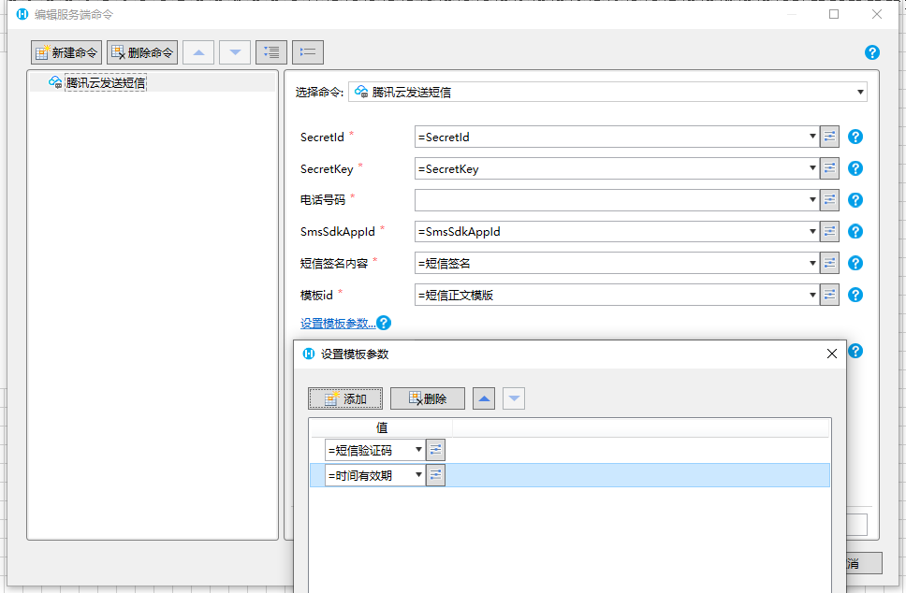Viewport: 906px width, 593px height.
Task: Click 删除 in the template parameter dialog
Action: tap(428, 398)
